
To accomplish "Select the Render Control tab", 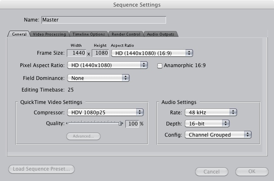I will pyautogui.click(x=126, y=34).
